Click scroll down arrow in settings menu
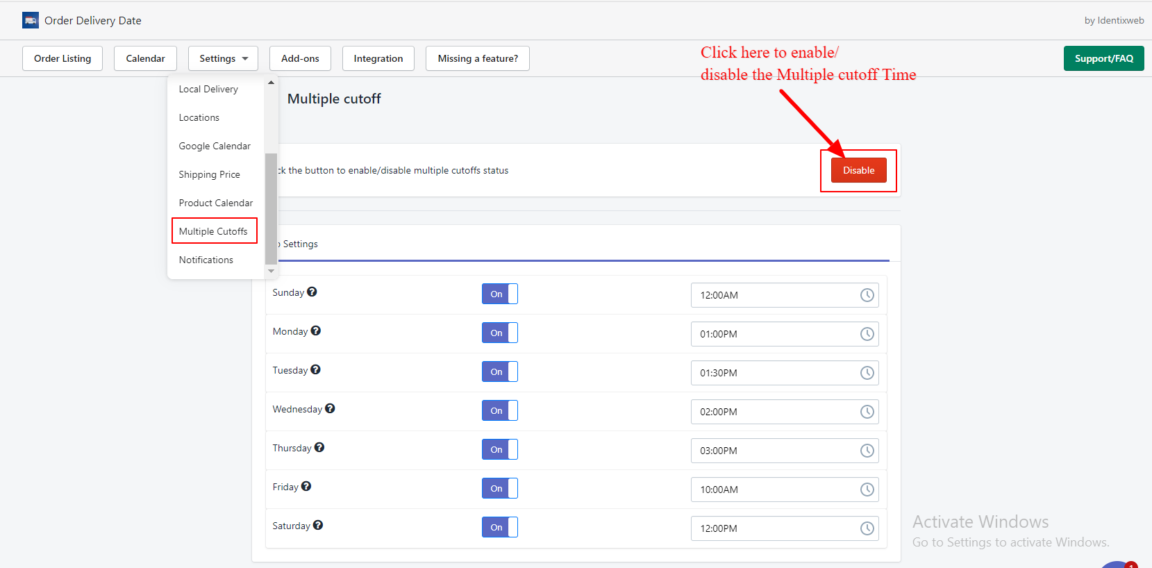Image resolution: width=1152 pixels, height=568 pixels. pos(271,271)
